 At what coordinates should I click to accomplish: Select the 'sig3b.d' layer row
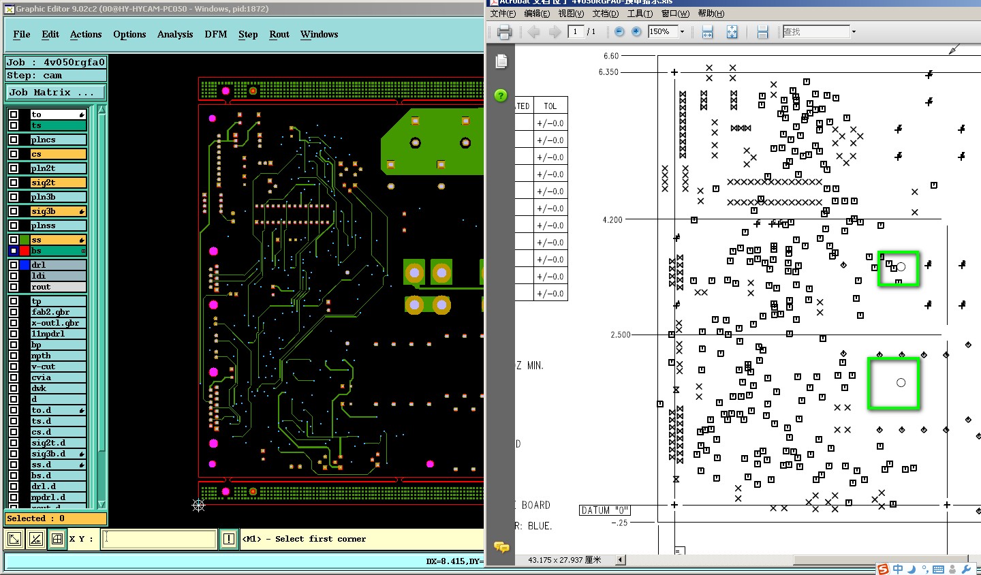(59, 454)
